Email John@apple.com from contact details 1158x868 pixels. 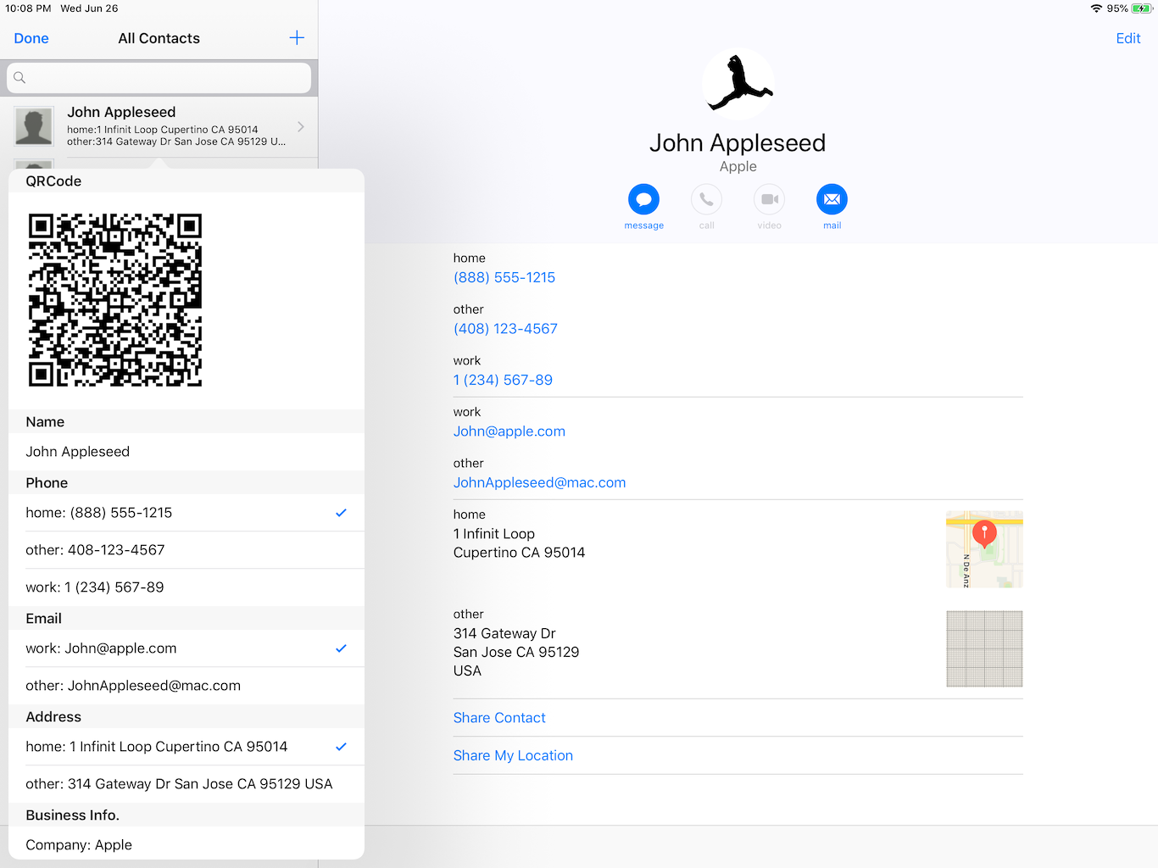(509, 431)
